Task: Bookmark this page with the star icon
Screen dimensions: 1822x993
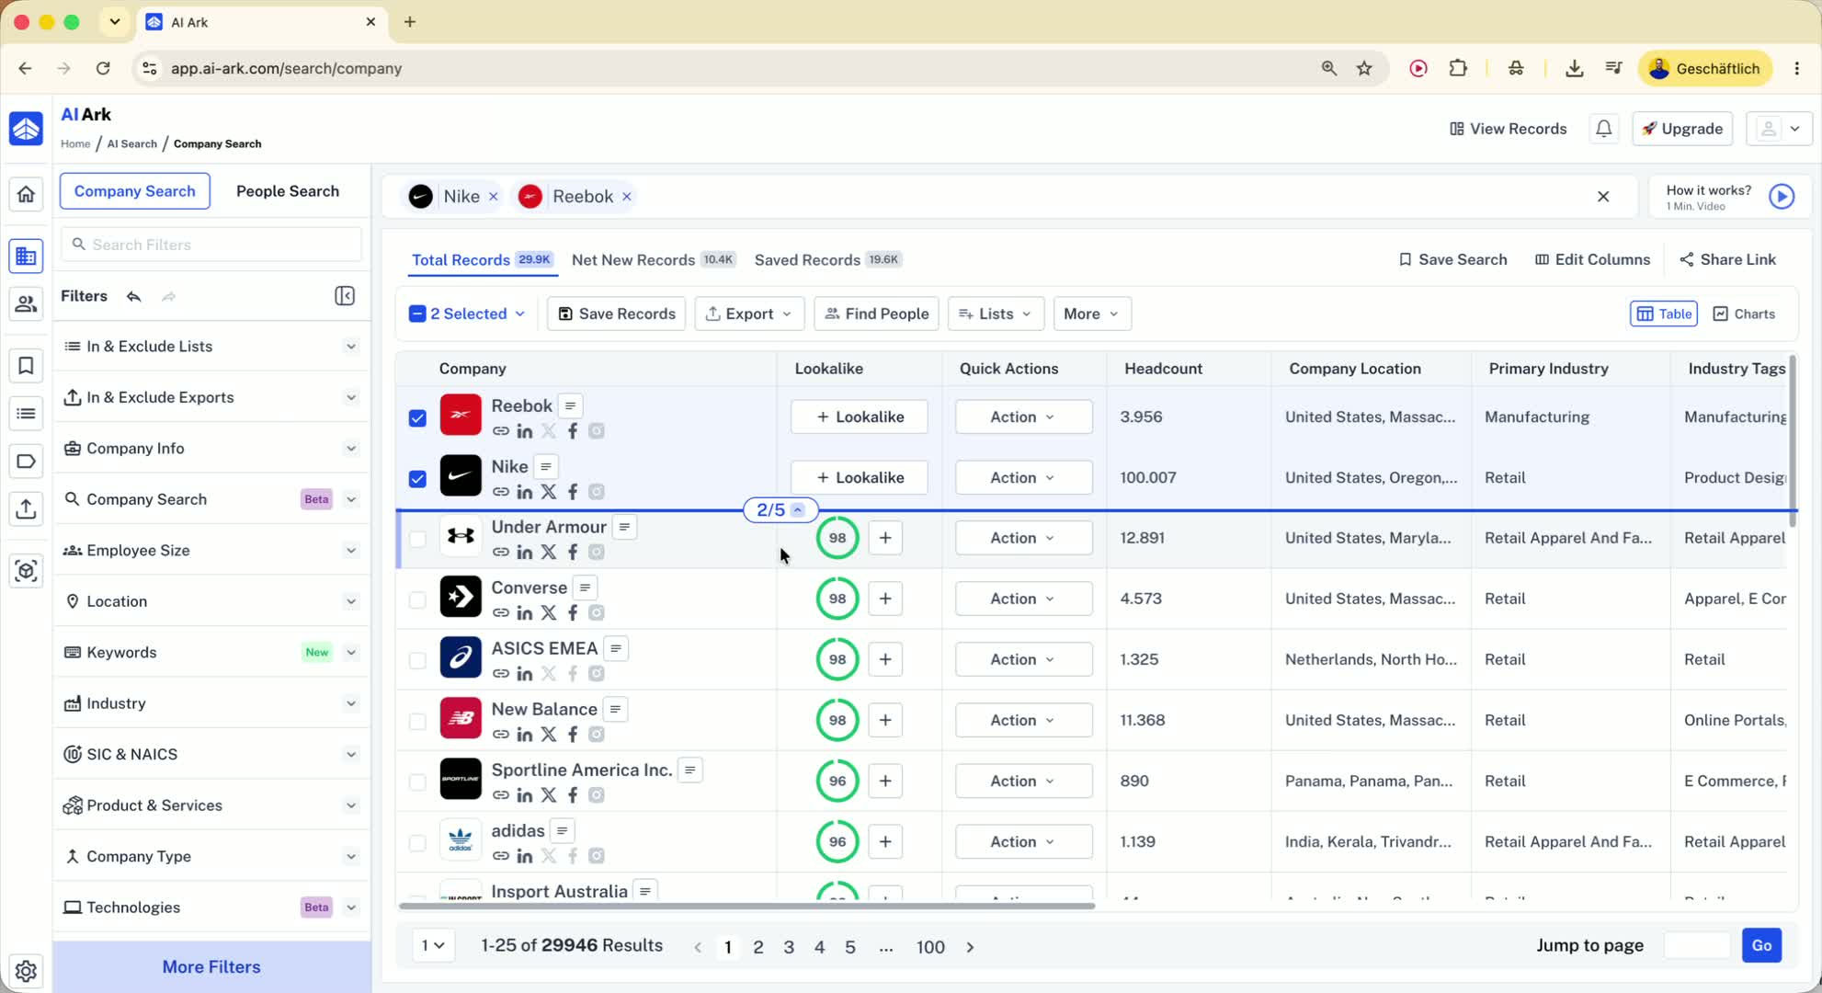Action: (1365, 68)
